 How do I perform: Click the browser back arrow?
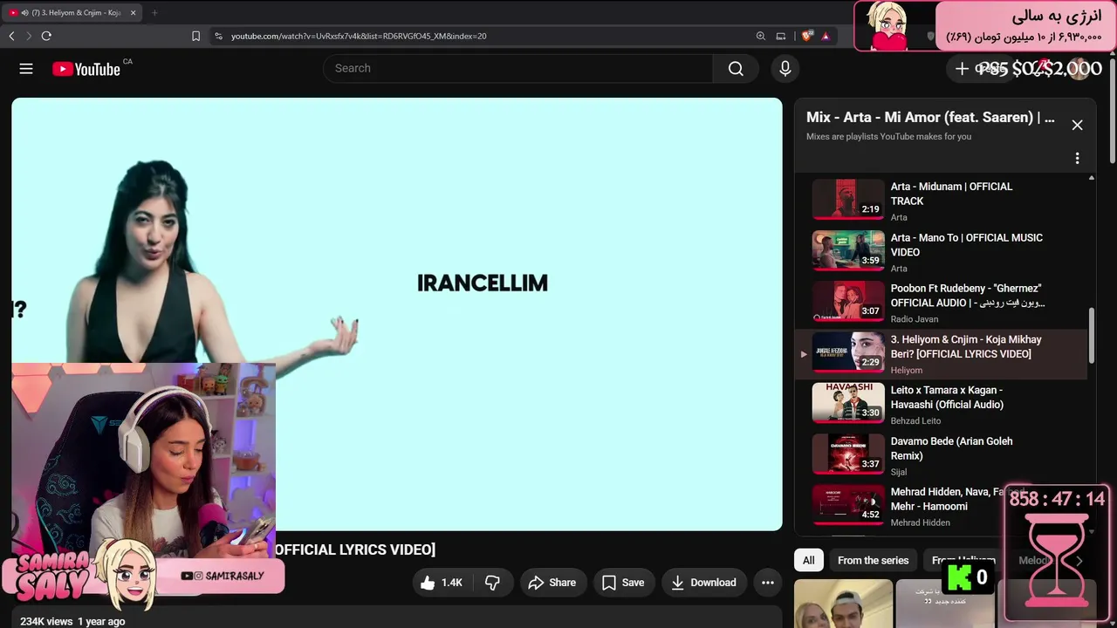pyautogui.click(x=11, y=36)
